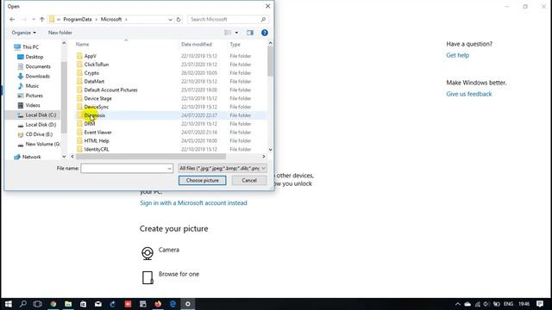
Task: Click the Microsoft breadcrumb segment
Action: (111, 19)
